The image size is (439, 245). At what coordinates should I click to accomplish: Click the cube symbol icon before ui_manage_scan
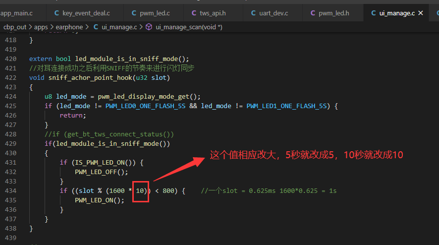click(149, 27)
